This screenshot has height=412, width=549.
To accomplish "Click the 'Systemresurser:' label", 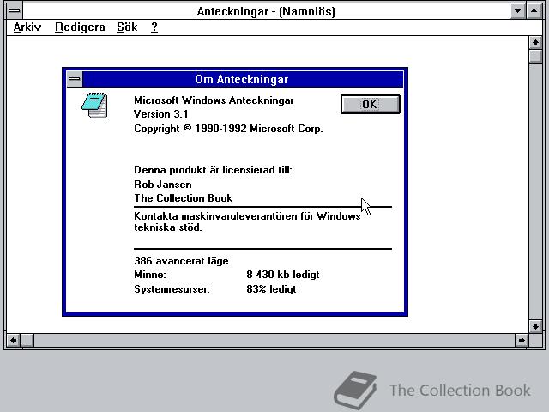I will (172, 290).
